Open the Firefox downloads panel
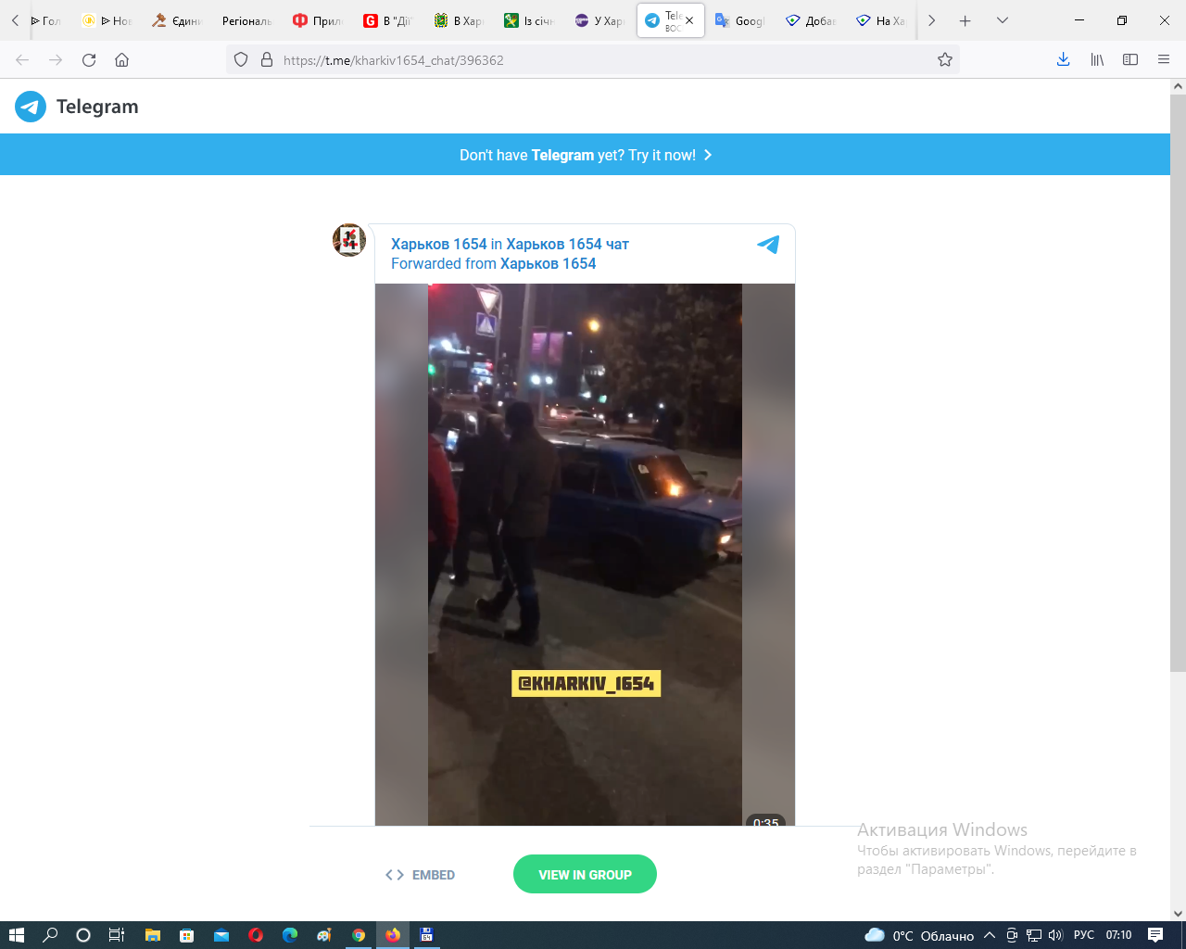This screenshot has height=949, width=1186. coord(1064,60)
